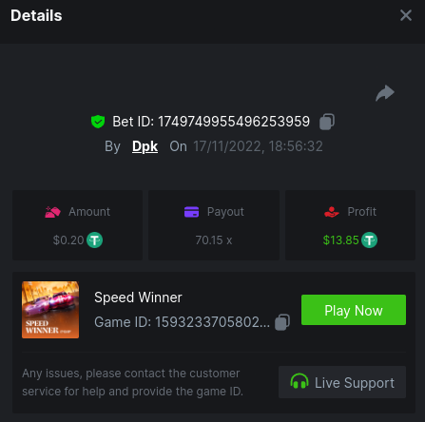425x422 pixels.
Task: Select the Bet ID number text
Action: coord(234,122)
